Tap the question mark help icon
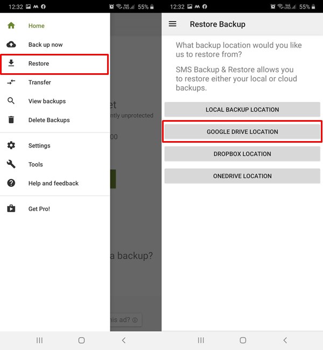This screenshot has width=323, height=350. (x=11, y=183)
